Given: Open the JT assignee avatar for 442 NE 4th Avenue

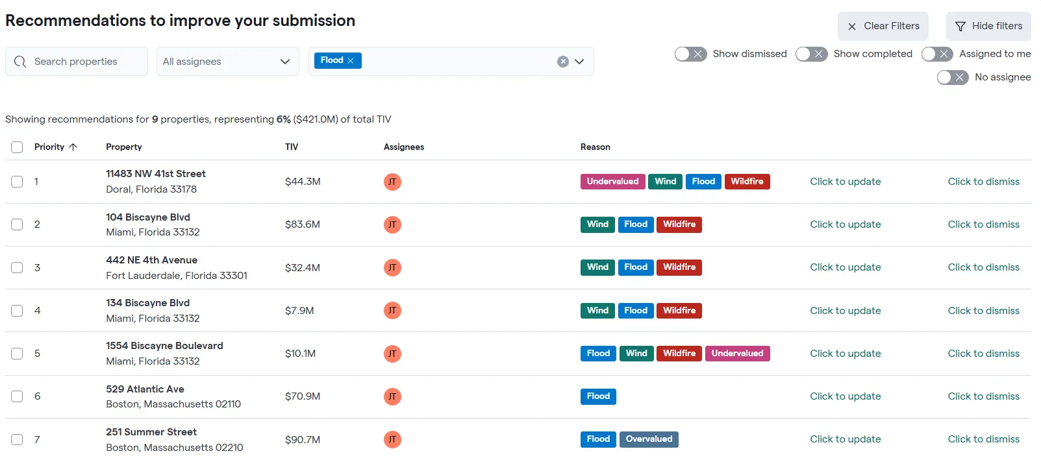Looking at the screenshot, I should 392,267.
